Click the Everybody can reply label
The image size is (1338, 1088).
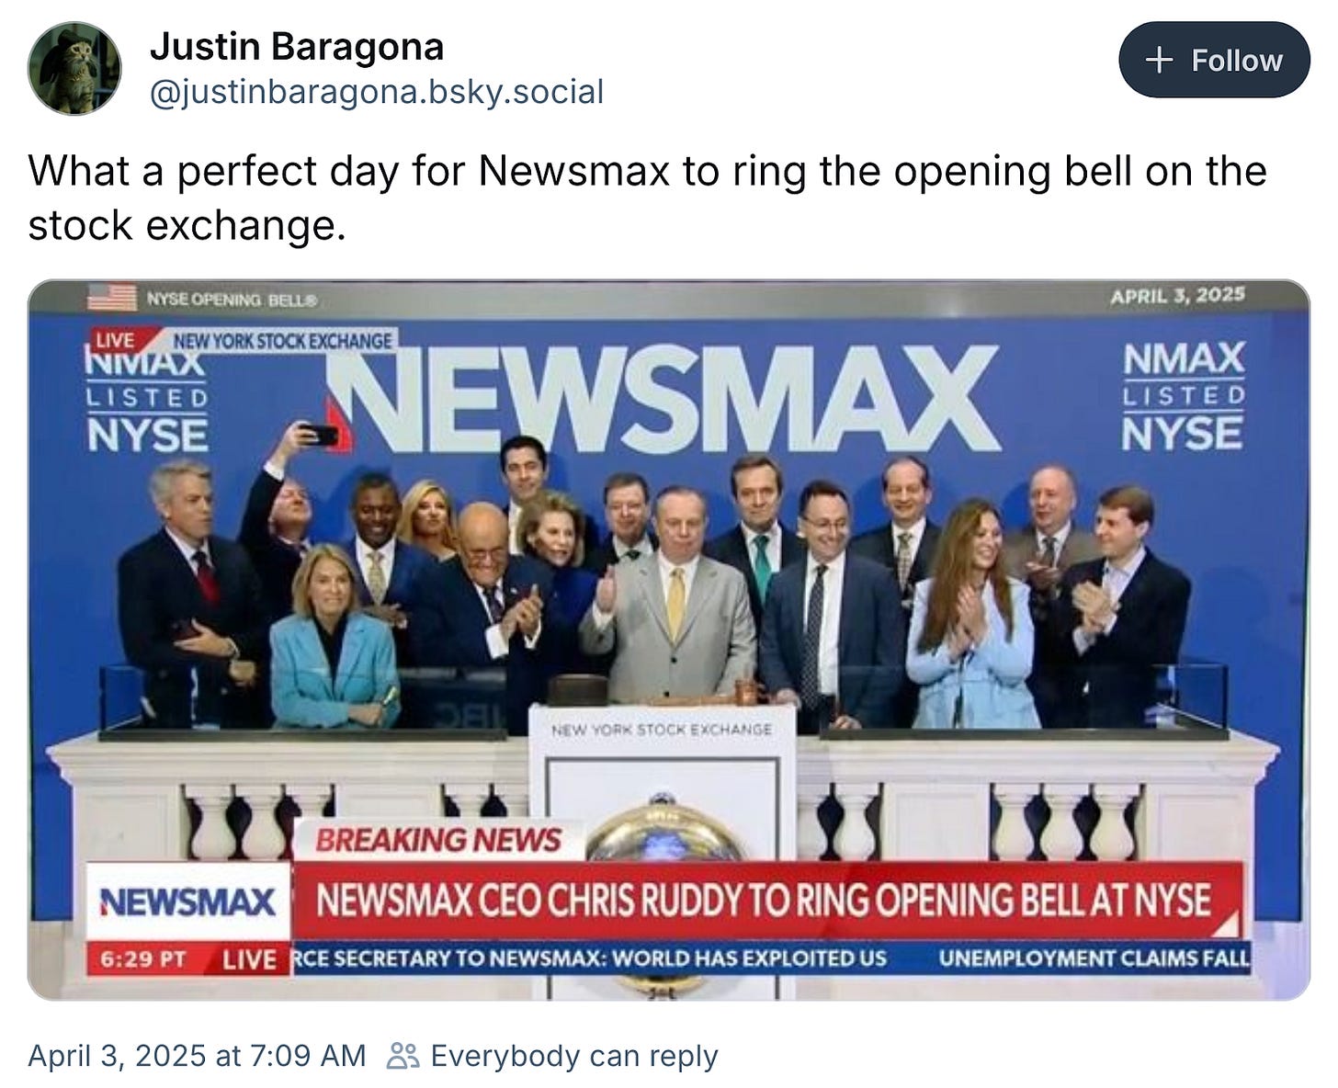click(x=574, y=1056)
